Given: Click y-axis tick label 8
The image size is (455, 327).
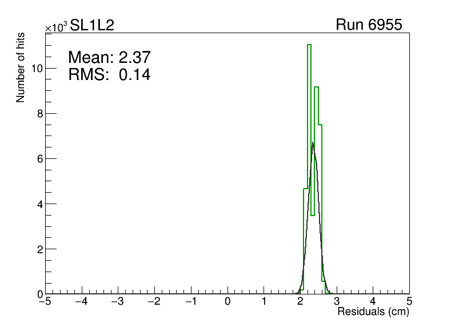Looking at the screenshot, I should (37, 113).
